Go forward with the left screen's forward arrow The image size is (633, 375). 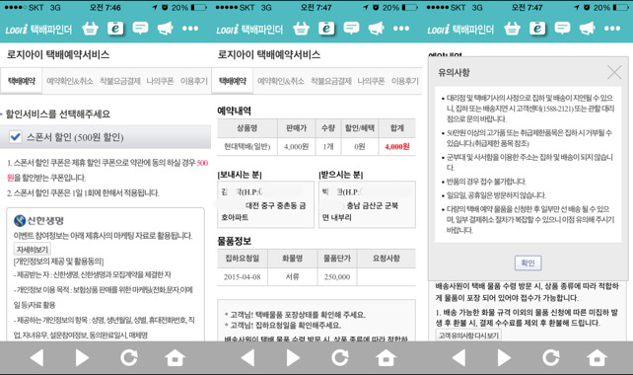coord(82,357)
